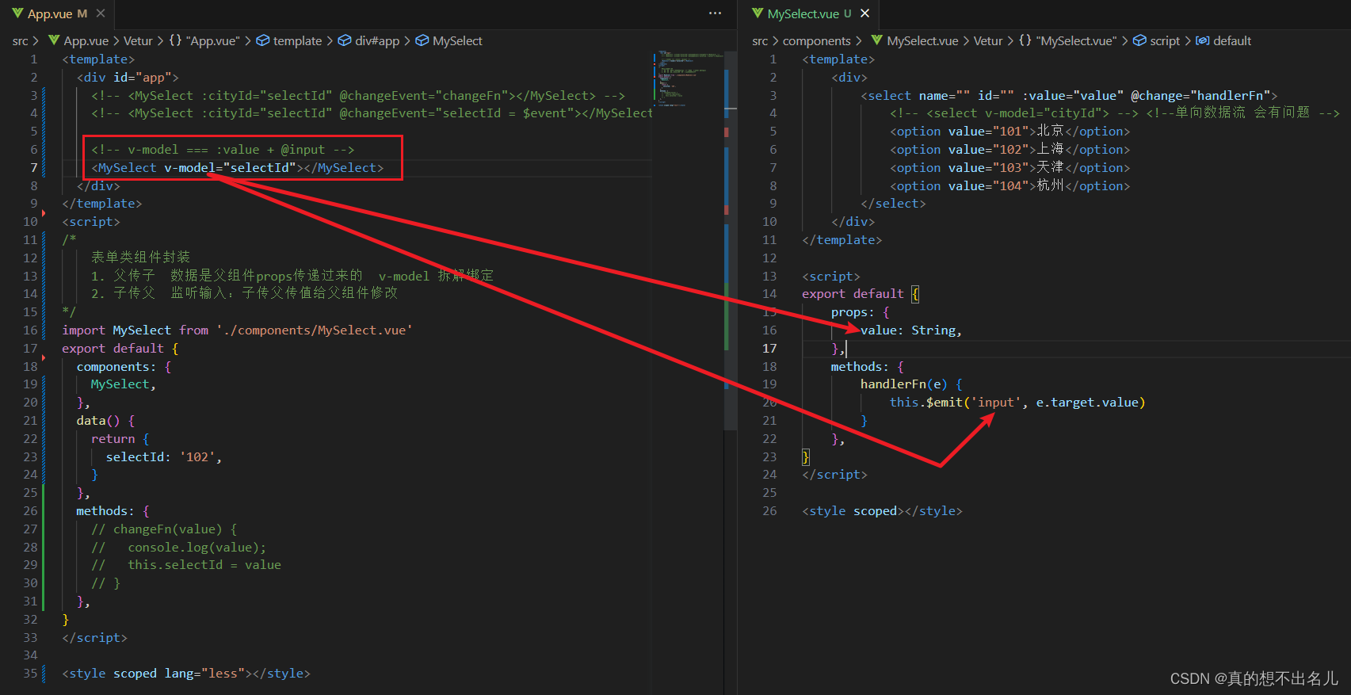Select default in the right breadcrumb
This screenshot has height=695, width=1351.
pyautogui.click(x=1232, y=40)
